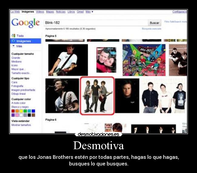Image resolution: width=197 pixels, height=173 pixels.
Task: Go to Videos in top bar
Action: [40, 12]
